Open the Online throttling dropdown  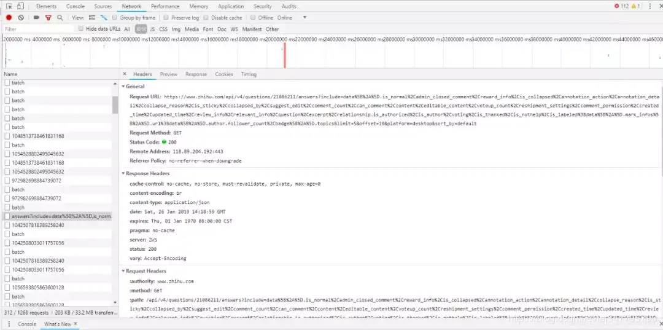(x=292, y=18)
